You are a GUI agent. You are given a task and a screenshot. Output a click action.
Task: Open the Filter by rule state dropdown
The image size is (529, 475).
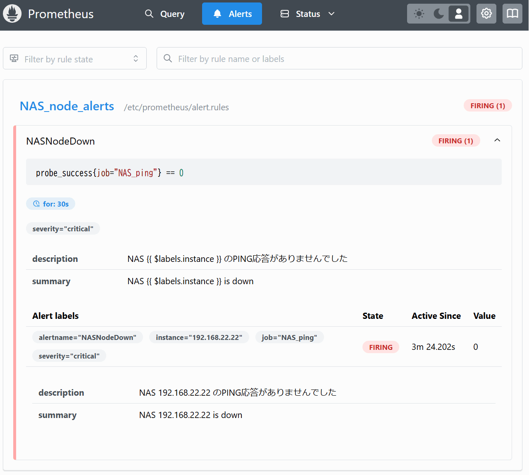tap(75, 59)
